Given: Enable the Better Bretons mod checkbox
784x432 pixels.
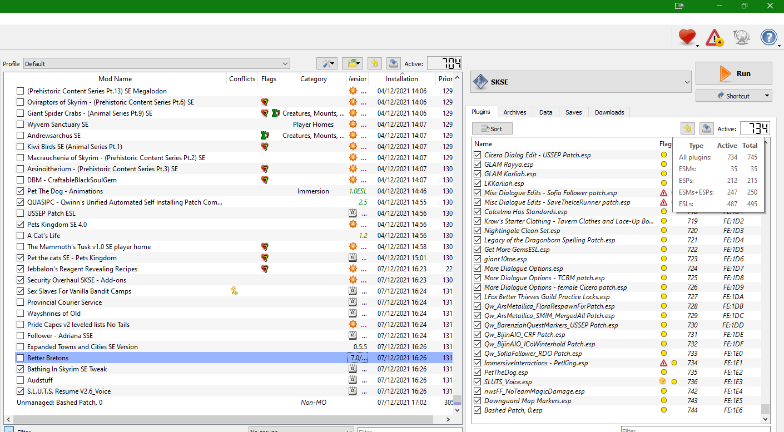Looking at the screenshot, I should click(21, 358).
